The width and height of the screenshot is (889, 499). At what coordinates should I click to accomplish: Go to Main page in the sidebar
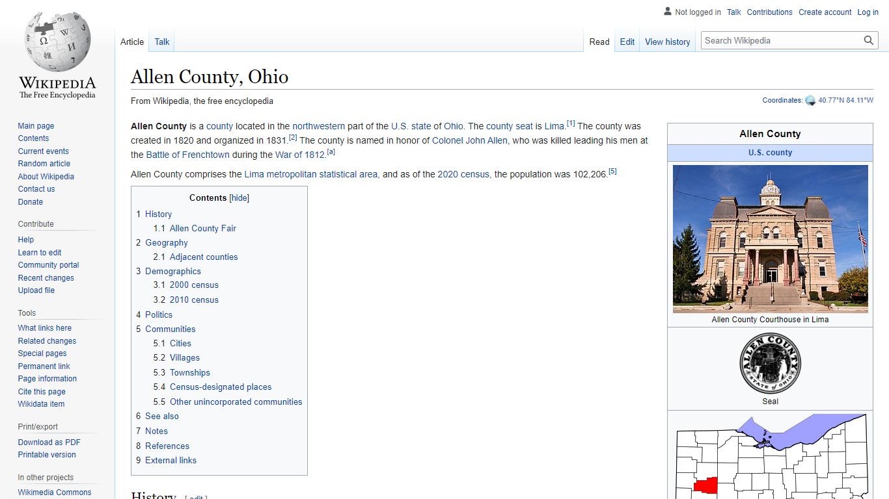(x=36, y=126)
